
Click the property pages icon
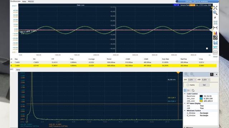(x=193, y=90)
